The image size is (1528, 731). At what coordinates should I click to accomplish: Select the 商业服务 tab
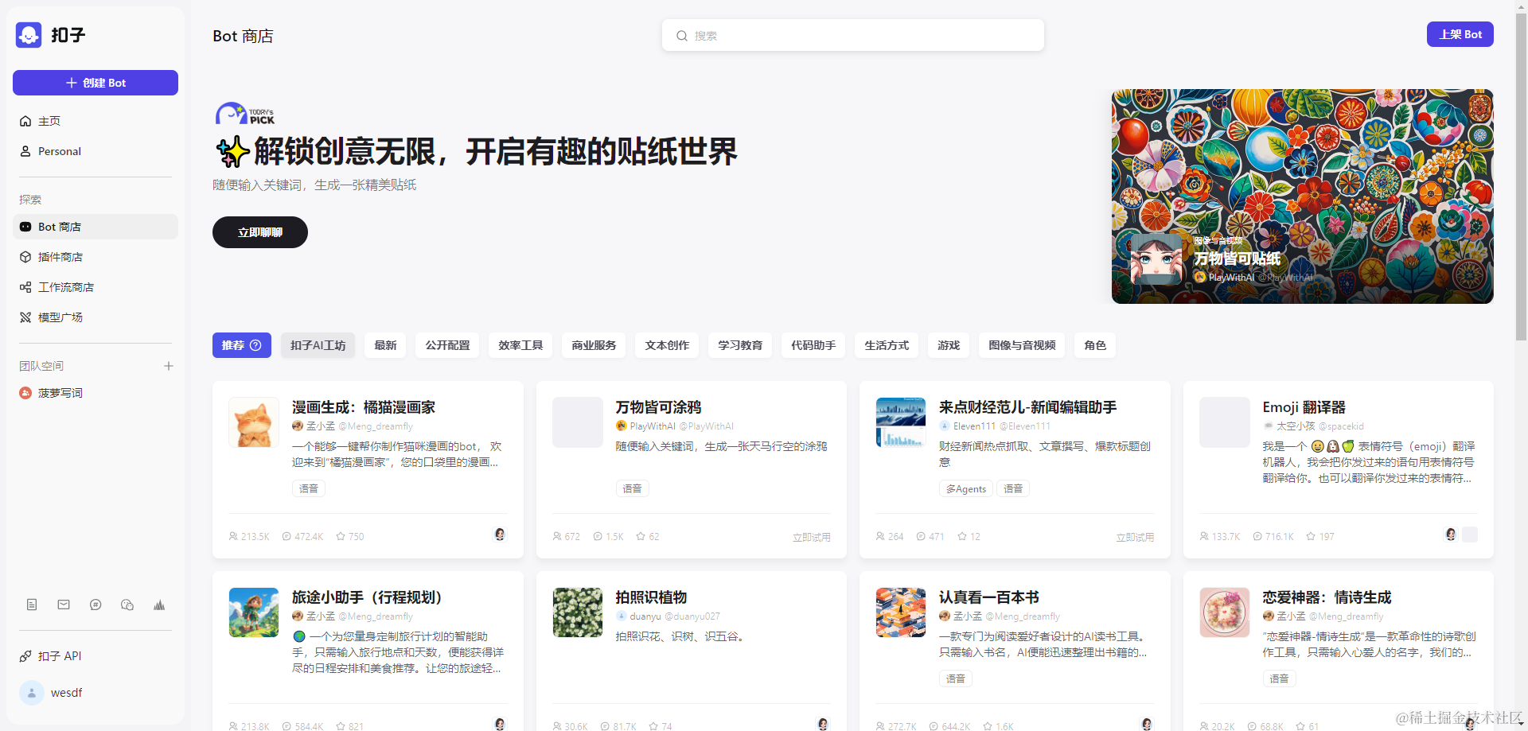594,345
